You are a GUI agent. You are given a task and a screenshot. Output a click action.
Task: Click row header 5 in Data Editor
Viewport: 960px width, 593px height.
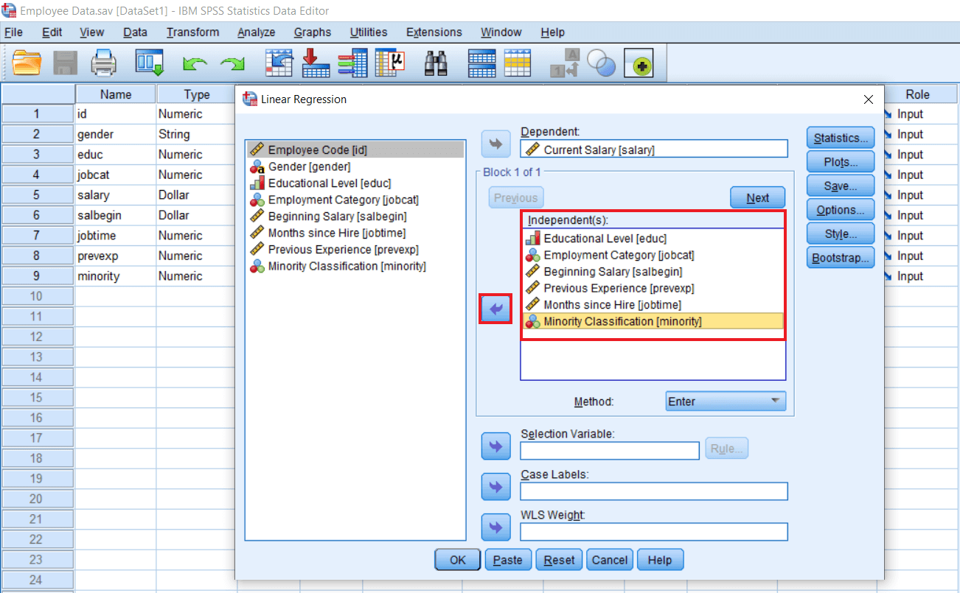(x=37, y=195)
